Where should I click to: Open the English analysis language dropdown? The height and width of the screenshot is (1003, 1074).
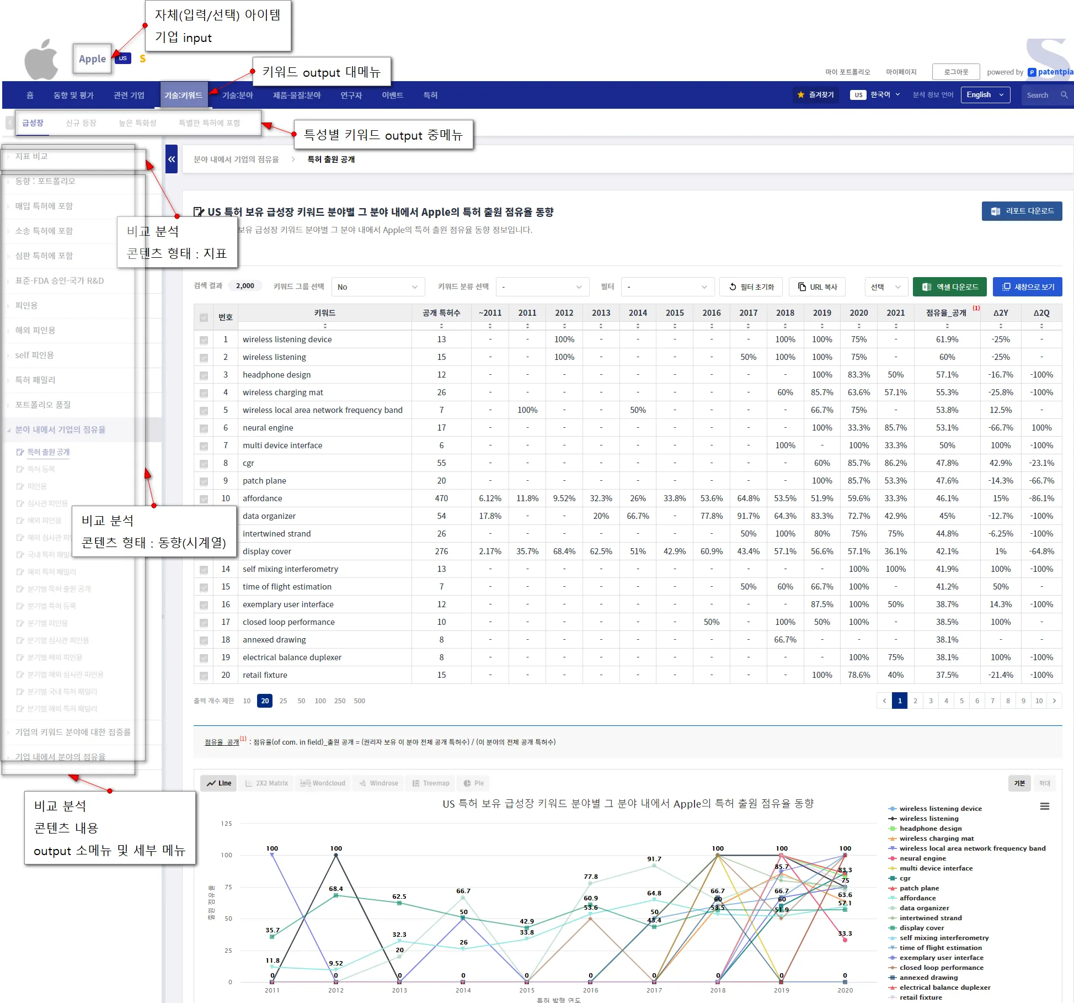(x=985, y=95)
